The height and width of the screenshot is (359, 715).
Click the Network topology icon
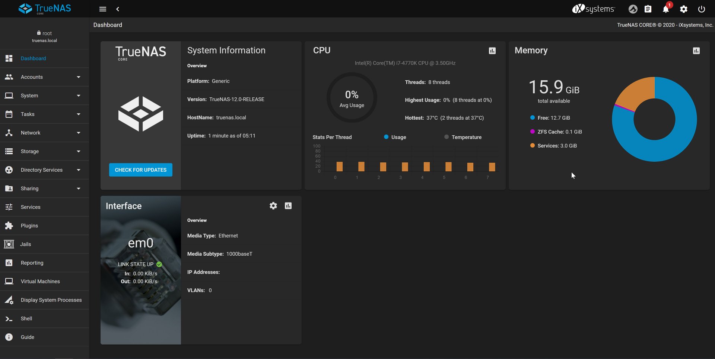tap(9, 133)
